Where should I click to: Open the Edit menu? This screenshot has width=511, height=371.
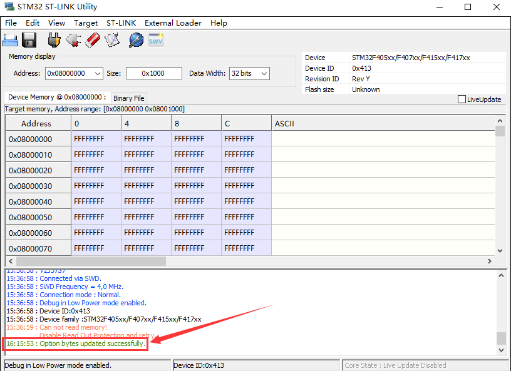(33, 23)
